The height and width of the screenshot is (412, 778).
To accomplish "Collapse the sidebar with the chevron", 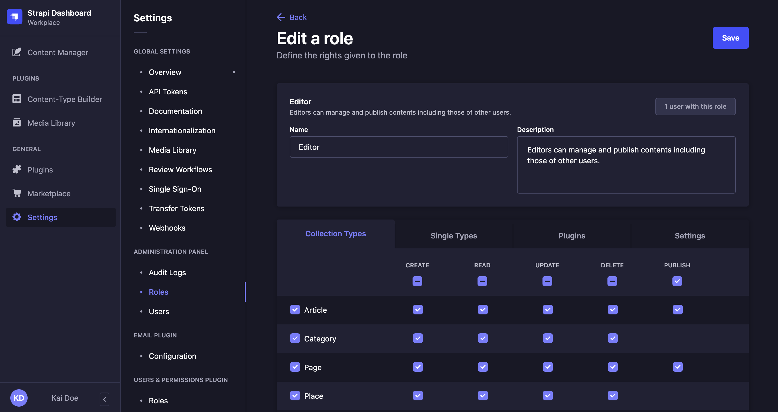I will tap(104, 399).
